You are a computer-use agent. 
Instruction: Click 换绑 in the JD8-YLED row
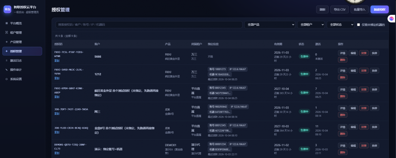click(x=374, y=127)
